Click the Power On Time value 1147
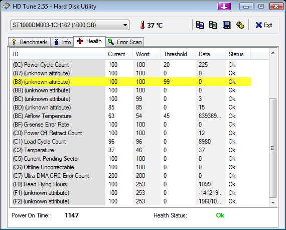Screen dimensions: 286x230 click(x=72, y=215)
